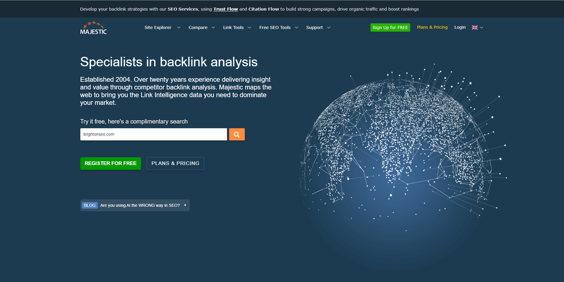Click the UK flag language icon
The height and width of the screenshot is (282, 564).
click(475, 28)
